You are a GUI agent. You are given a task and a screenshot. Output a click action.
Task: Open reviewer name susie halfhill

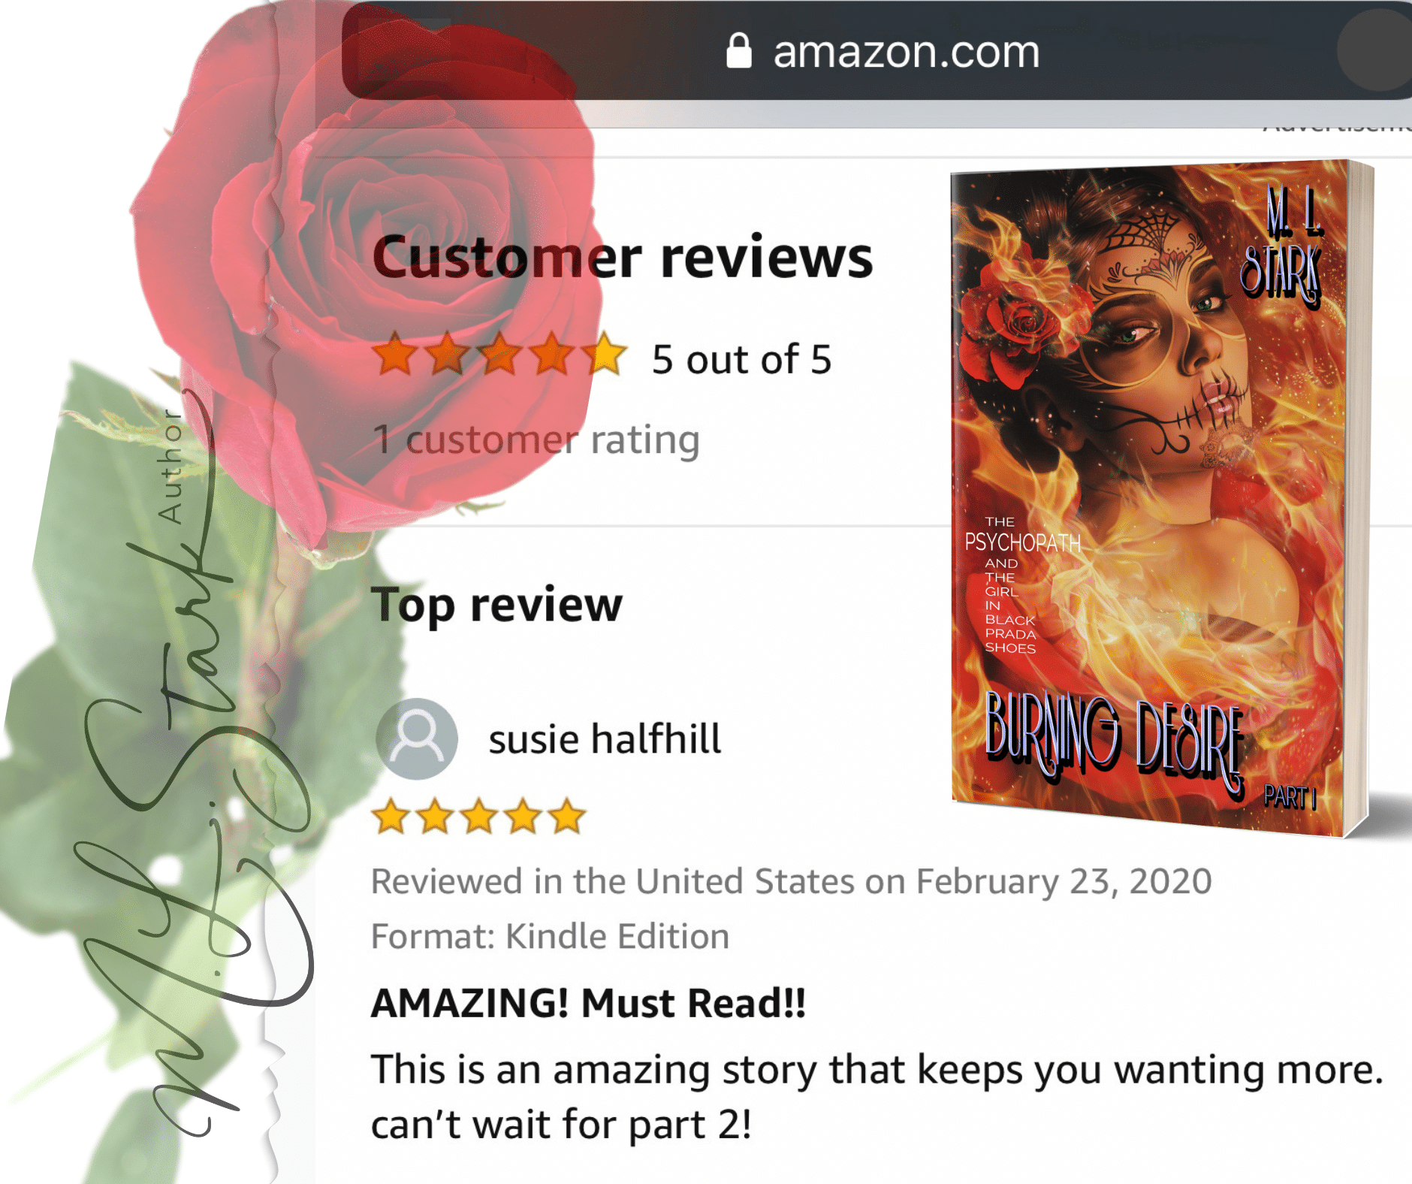[605, 738]
